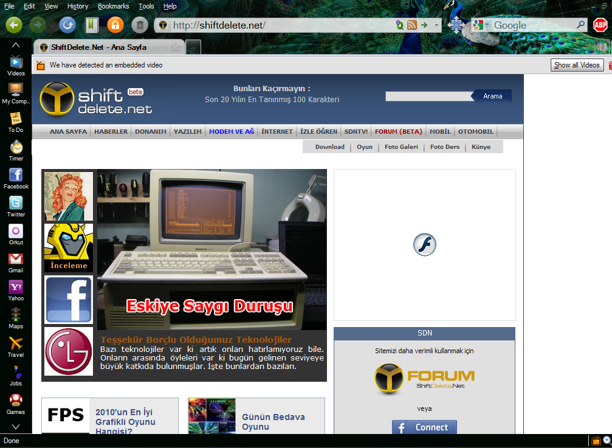Open the Günün Bedava Oyunu article link
612x448 pixels.
pyautogui.click(x=273, y=422)
